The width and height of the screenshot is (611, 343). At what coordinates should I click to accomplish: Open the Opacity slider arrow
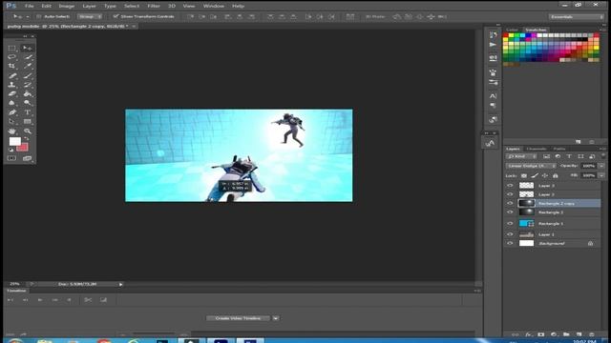pos(601,166)
